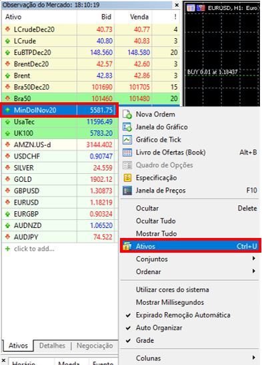The width and height of the screenshot is (262, 365).
Task: Click the Nova Ordem icon
Action: point(127,114)
